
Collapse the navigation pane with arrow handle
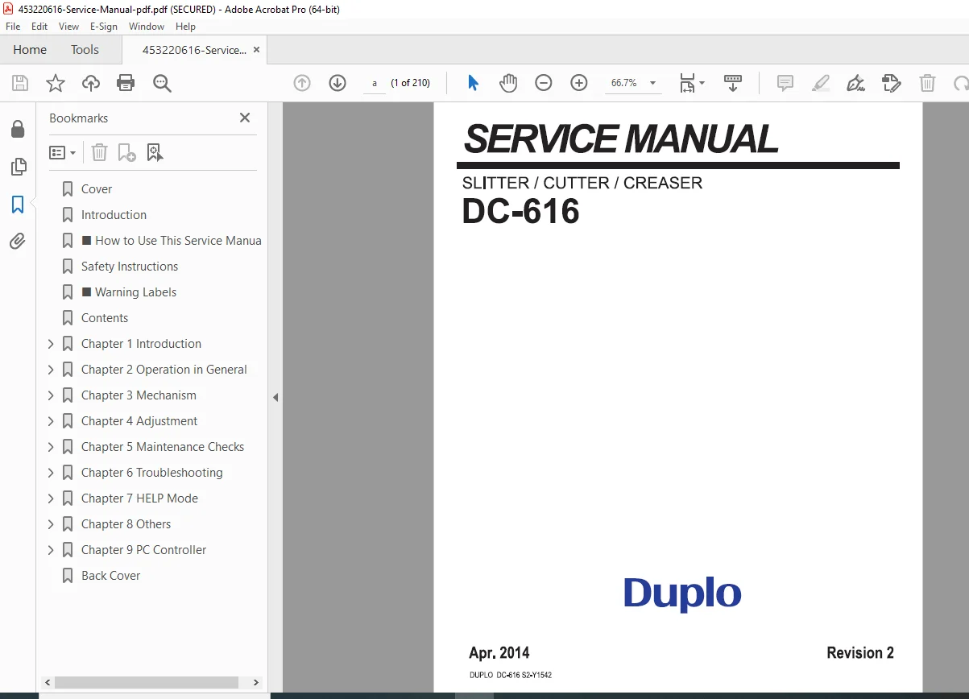275,397
